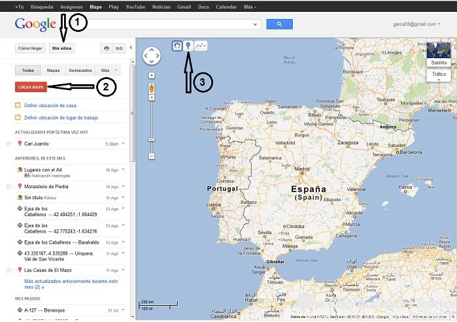Star the Monasterio de Piedra entry
This screenshot has height=322, width=457.
(x=8, y=187)
